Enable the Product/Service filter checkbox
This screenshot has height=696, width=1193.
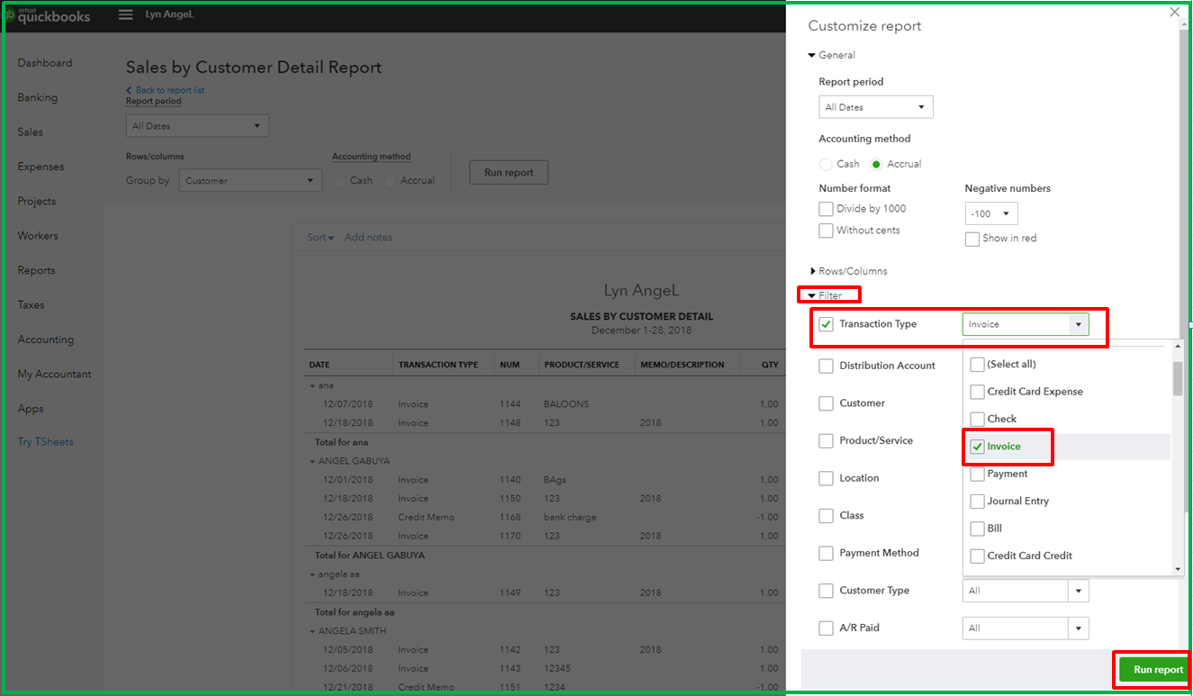(826, 441)
